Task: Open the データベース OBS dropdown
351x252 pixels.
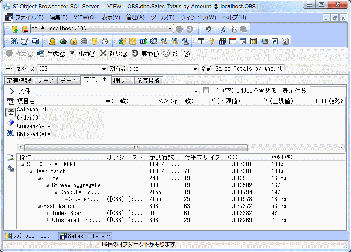Action: pyautogui.click(x=104, y=69)
